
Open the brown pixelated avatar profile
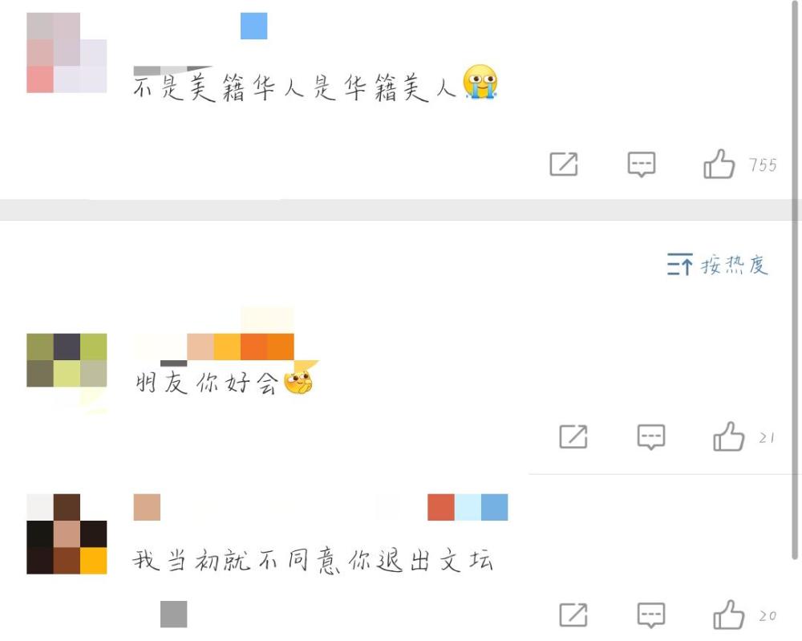point(67,534)
